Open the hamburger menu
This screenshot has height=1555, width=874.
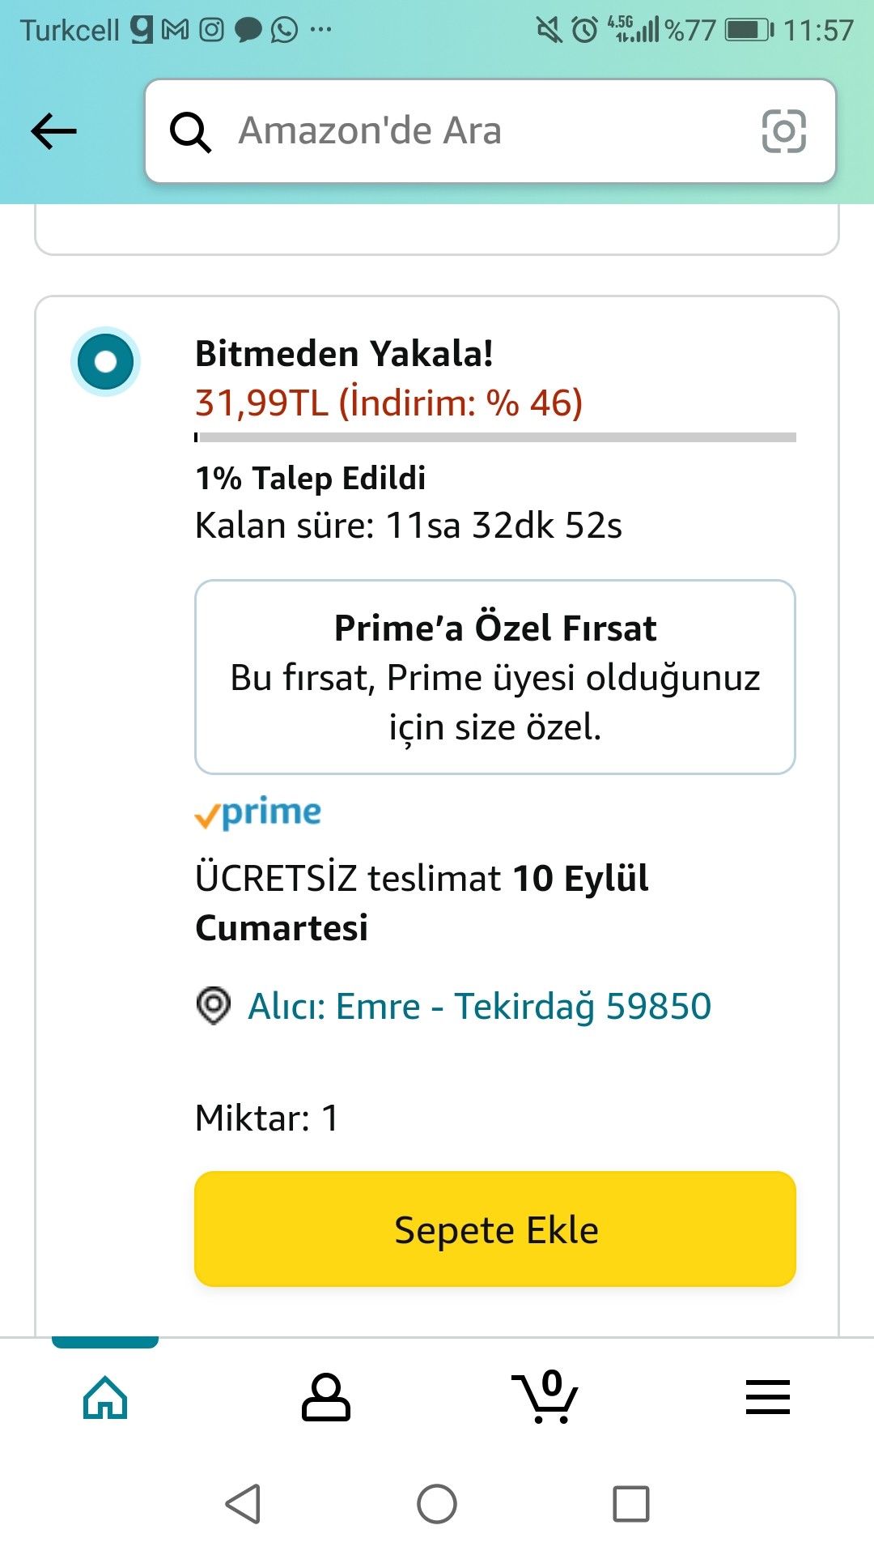click(767, 1397)
